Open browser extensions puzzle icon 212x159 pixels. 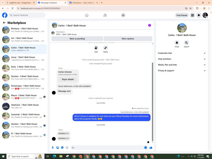point(197,8)
